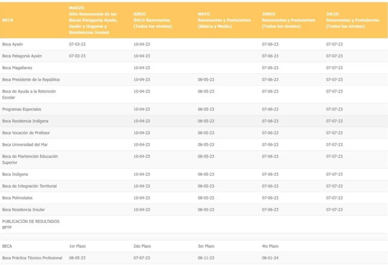Click PUBLICACIÓN DE RESULTADOS BPTP text
Screen dimensions: 388x265
click(31, 224)
